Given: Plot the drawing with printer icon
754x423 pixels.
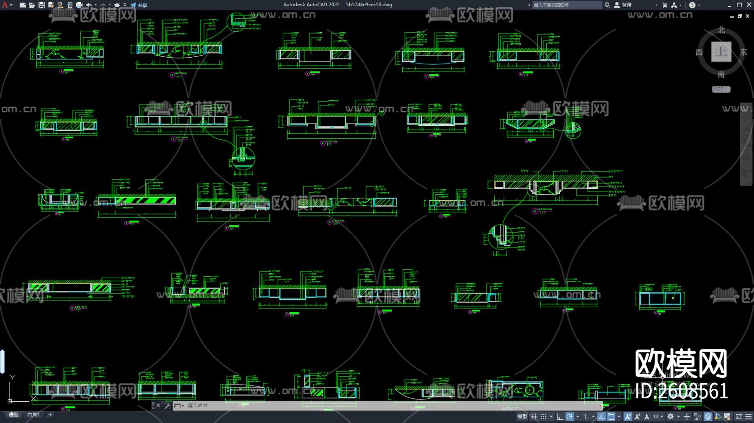Looking at the screenshot, I should 79,5.
